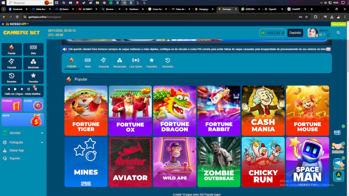Viewport: 349px width, 196px height.
Task: Reload the page in Chrome
Action: pyautogui.click(x=17, y=17)
